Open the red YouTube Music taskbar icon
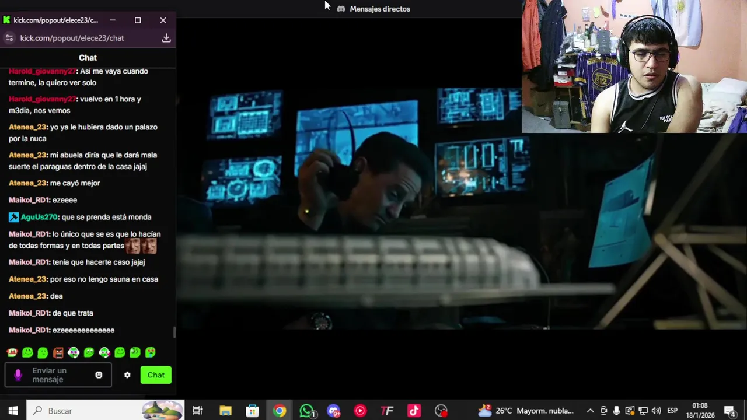 (x=360, y=411)
